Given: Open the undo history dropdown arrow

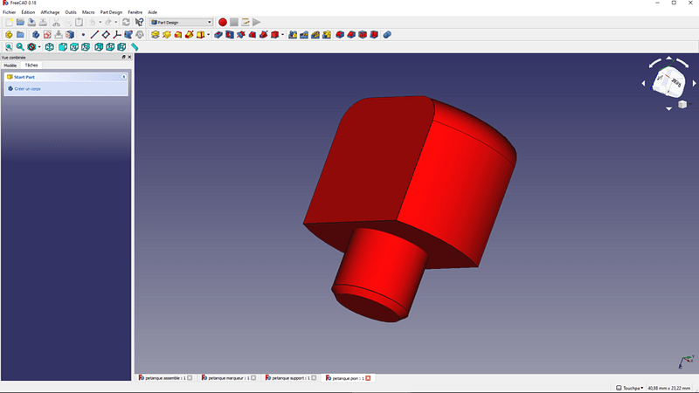Looking at the screenshot, I should tap(100, 23).
